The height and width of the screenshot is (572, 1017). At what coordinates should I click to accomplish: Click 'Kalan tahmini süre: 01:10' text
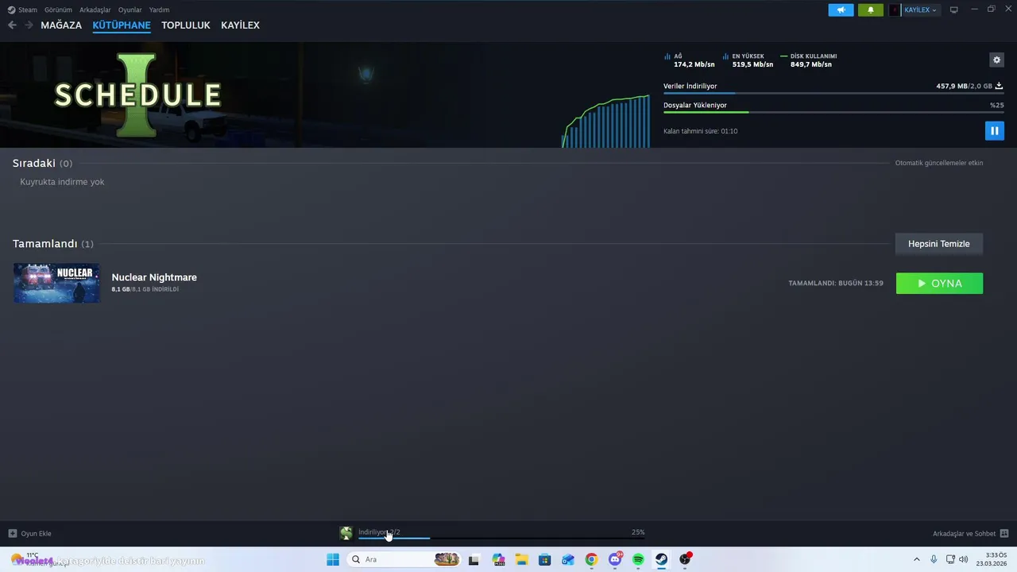pos(701,131)
